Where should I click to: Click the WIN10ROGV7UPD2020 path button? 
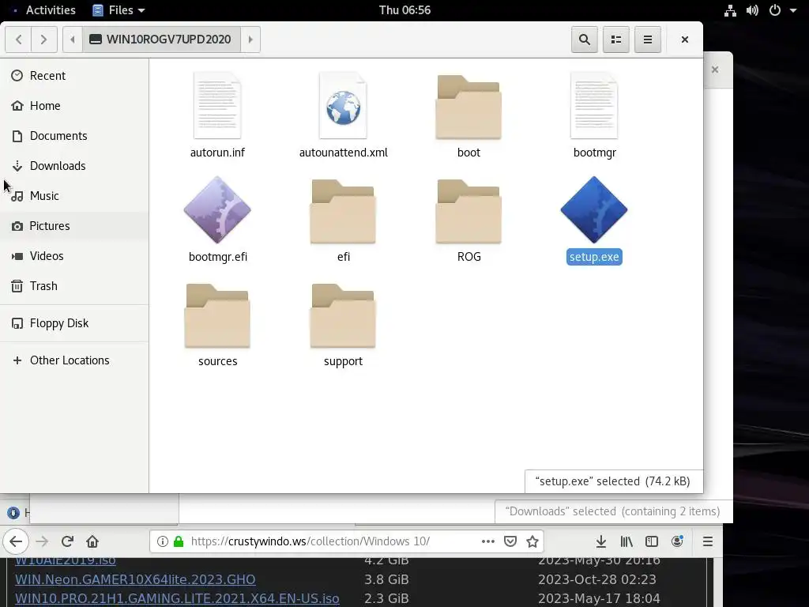tap(161, 40)
